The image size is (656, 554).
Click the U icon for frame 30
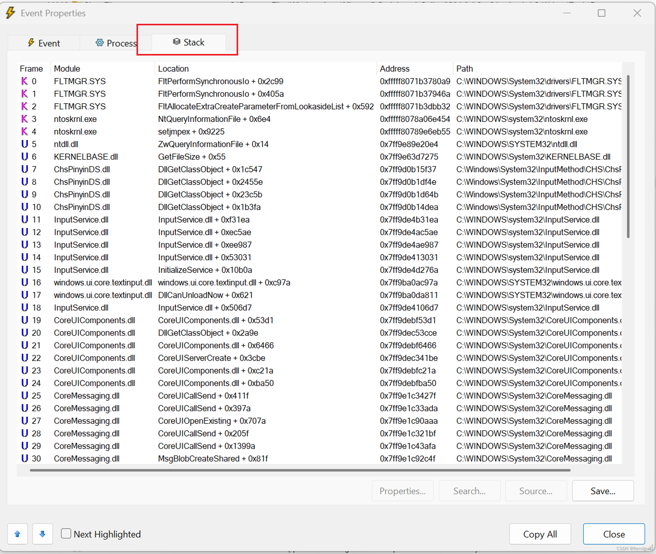(x=25, y=458)
